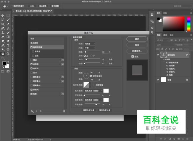Click the 确定 OK button

(137, 39)
